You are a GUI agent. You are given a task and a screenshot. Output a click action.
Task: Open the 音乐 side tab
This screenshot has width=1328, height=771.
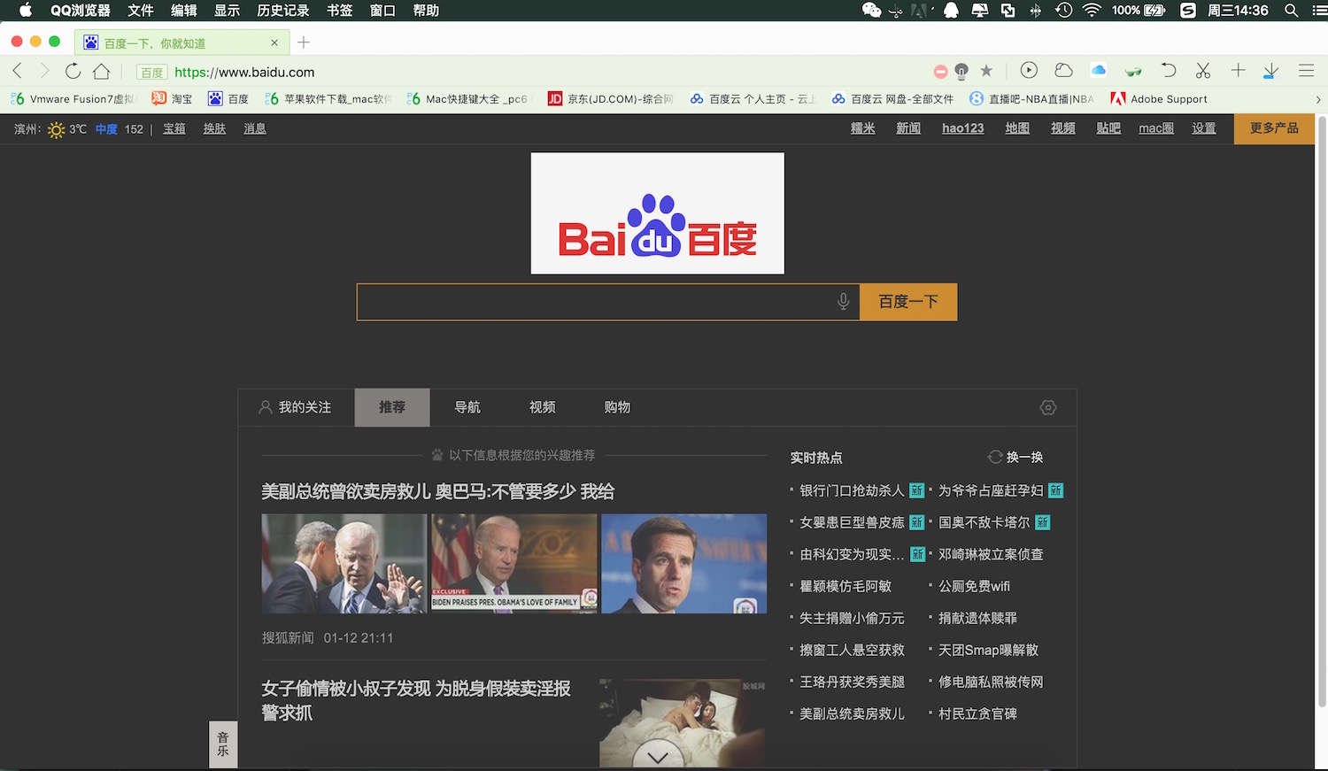coord(223,744)
